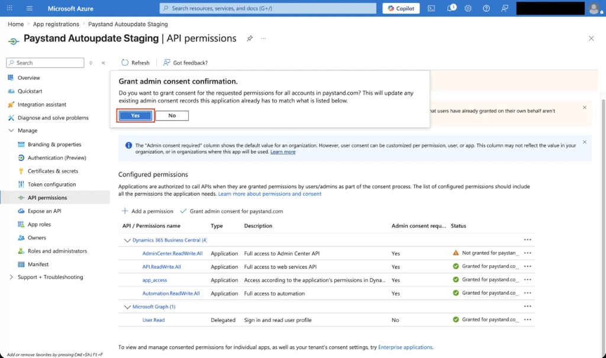
Task: Open Owners in sidebar
Action: [37, 238]
